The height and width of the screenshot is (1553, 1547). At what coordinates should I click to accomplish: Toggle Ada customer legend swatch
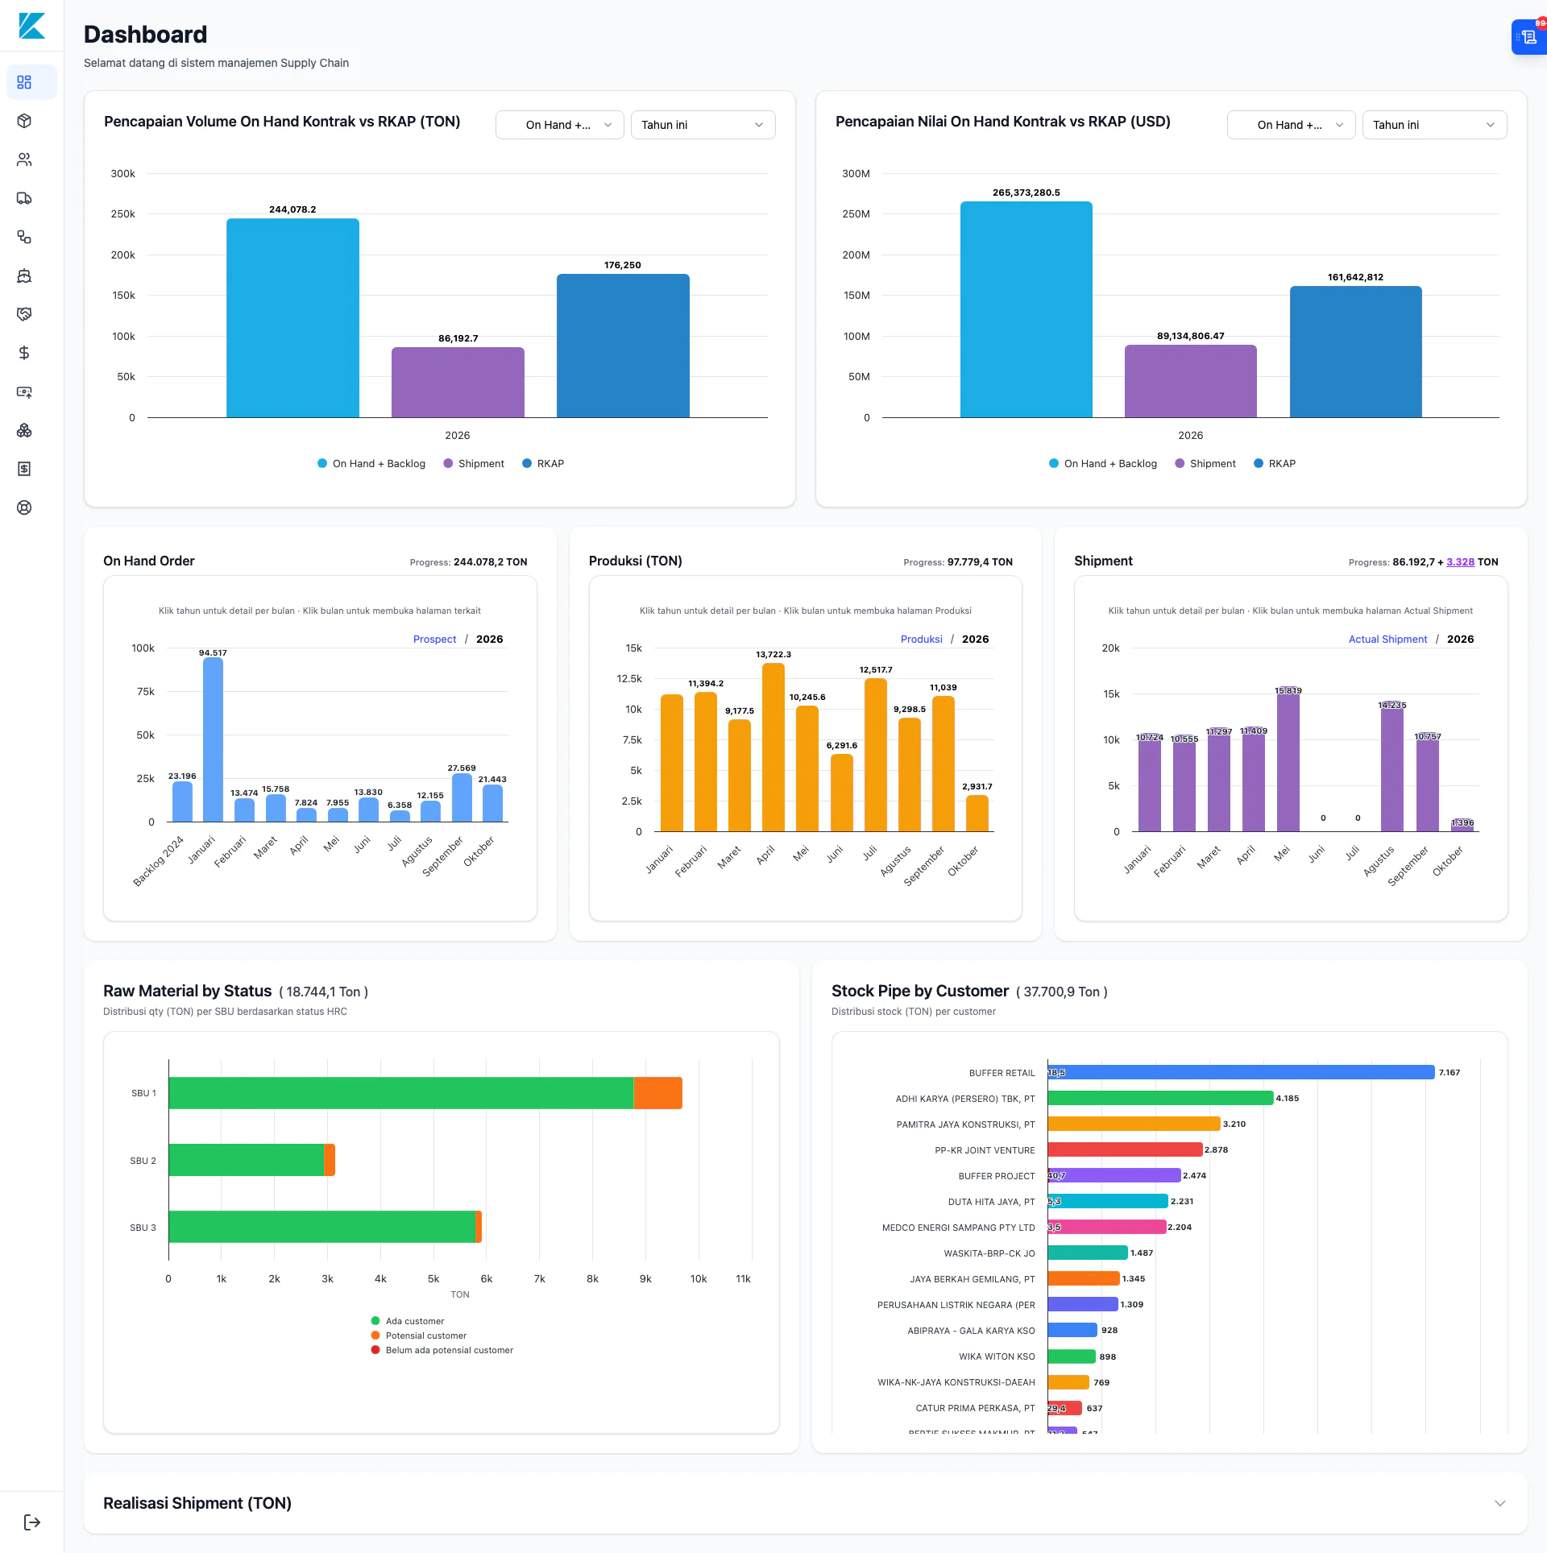pos(375,1321)
